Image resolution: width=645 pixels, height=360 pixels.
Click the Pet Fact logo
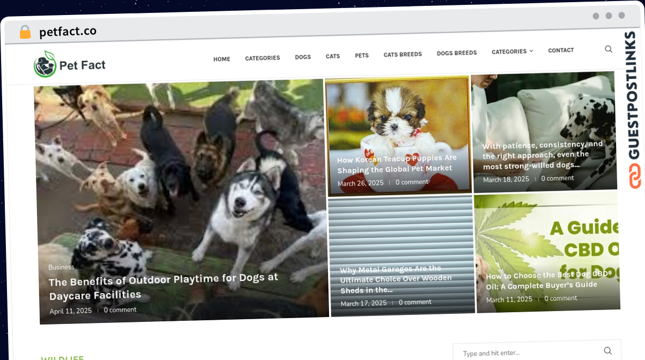click(x=69, y=65)
